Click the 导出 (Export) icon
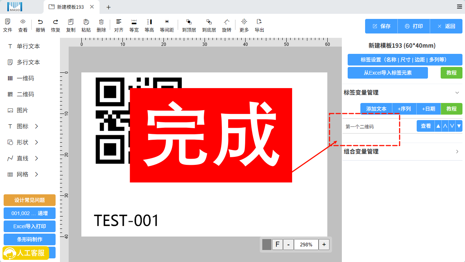This screenshot has width=465, height=262. [x=259, y=25]
